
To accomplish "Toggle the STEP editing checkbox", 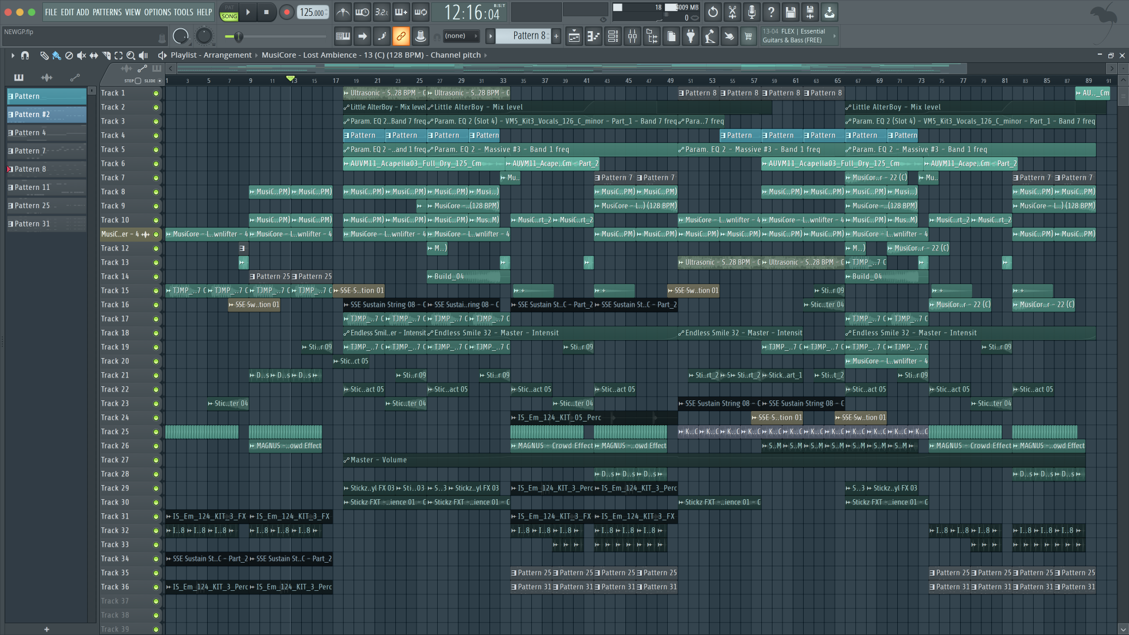I will [x=138, y=81].
